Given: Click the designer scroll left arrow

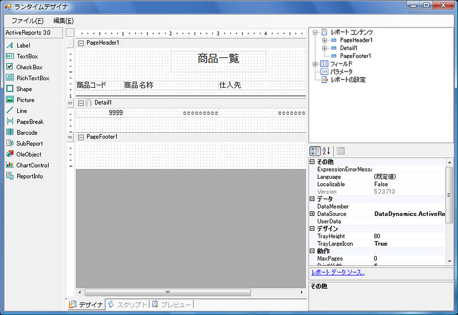Looking at the screenshot, I should [80, 292].
